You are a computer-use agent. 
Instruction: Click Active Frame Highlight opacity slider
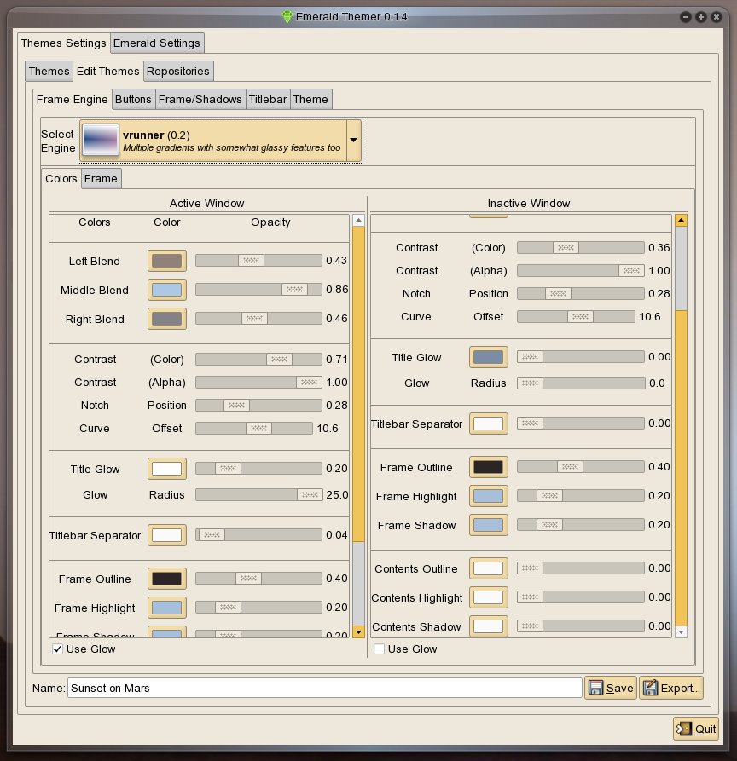258,607
